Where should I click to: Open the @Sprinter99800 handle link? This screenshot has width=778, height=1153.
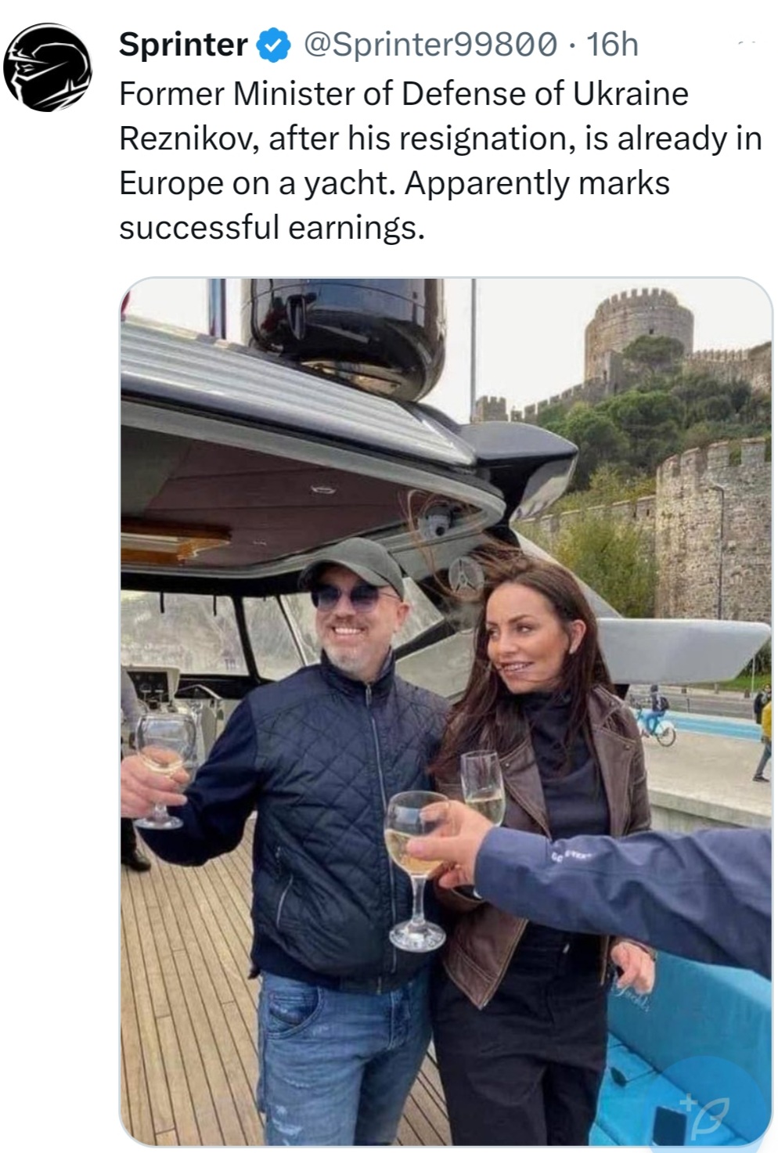pos(430,45)
